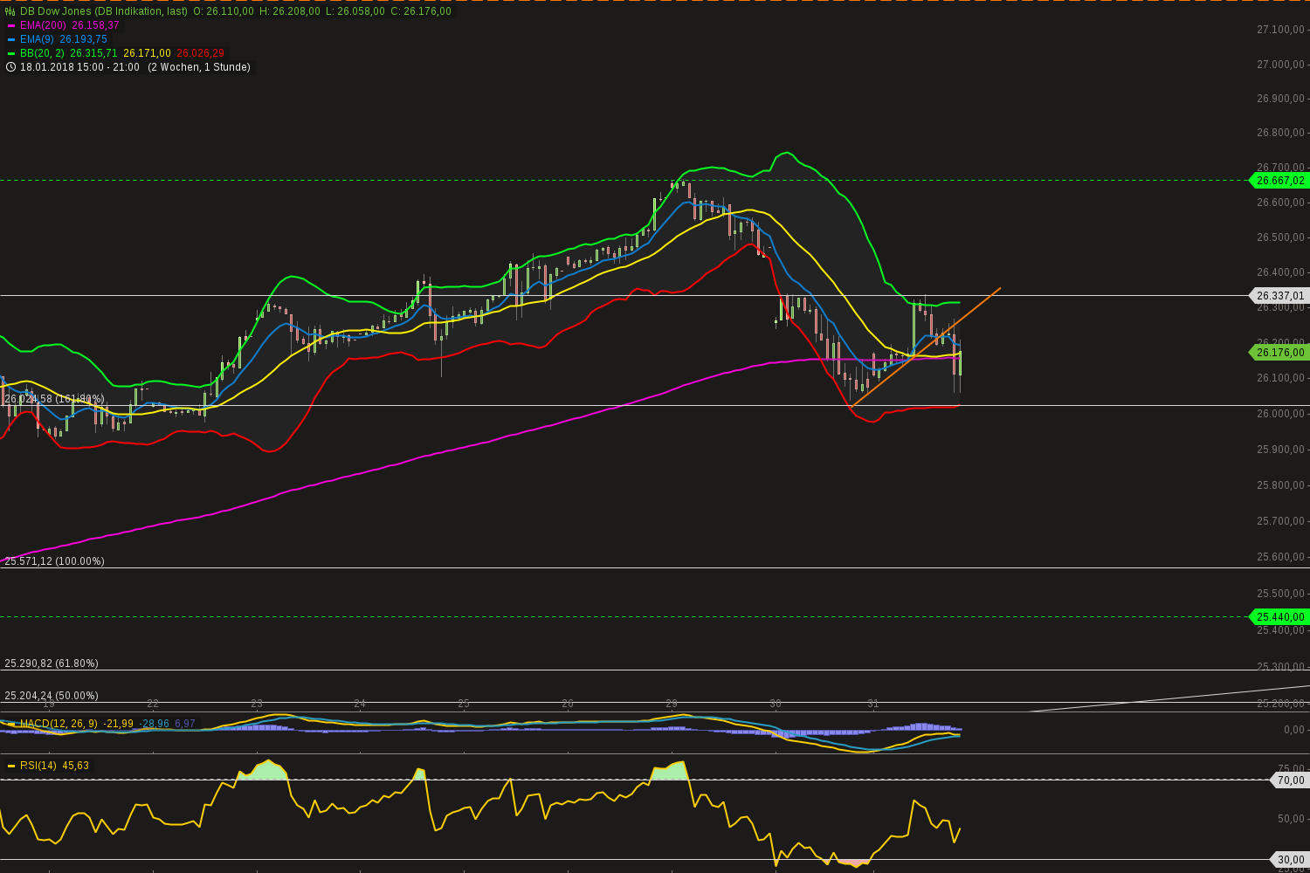
Task: Select the orange rising trendline on the chart
Action: (x=926, y=347)
